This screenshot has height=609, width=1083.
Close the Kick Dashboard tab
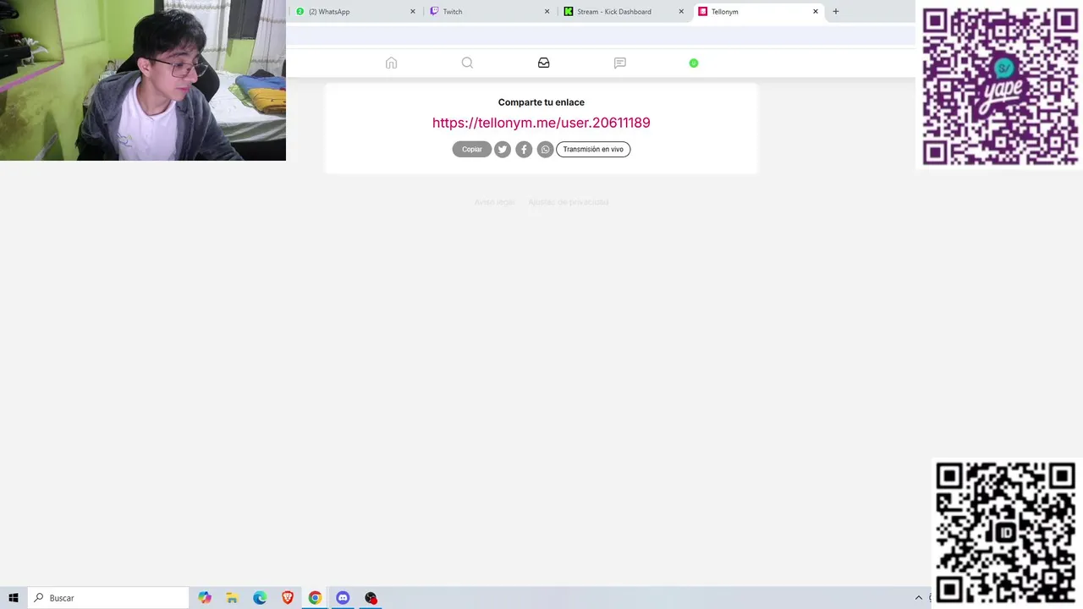681,12
